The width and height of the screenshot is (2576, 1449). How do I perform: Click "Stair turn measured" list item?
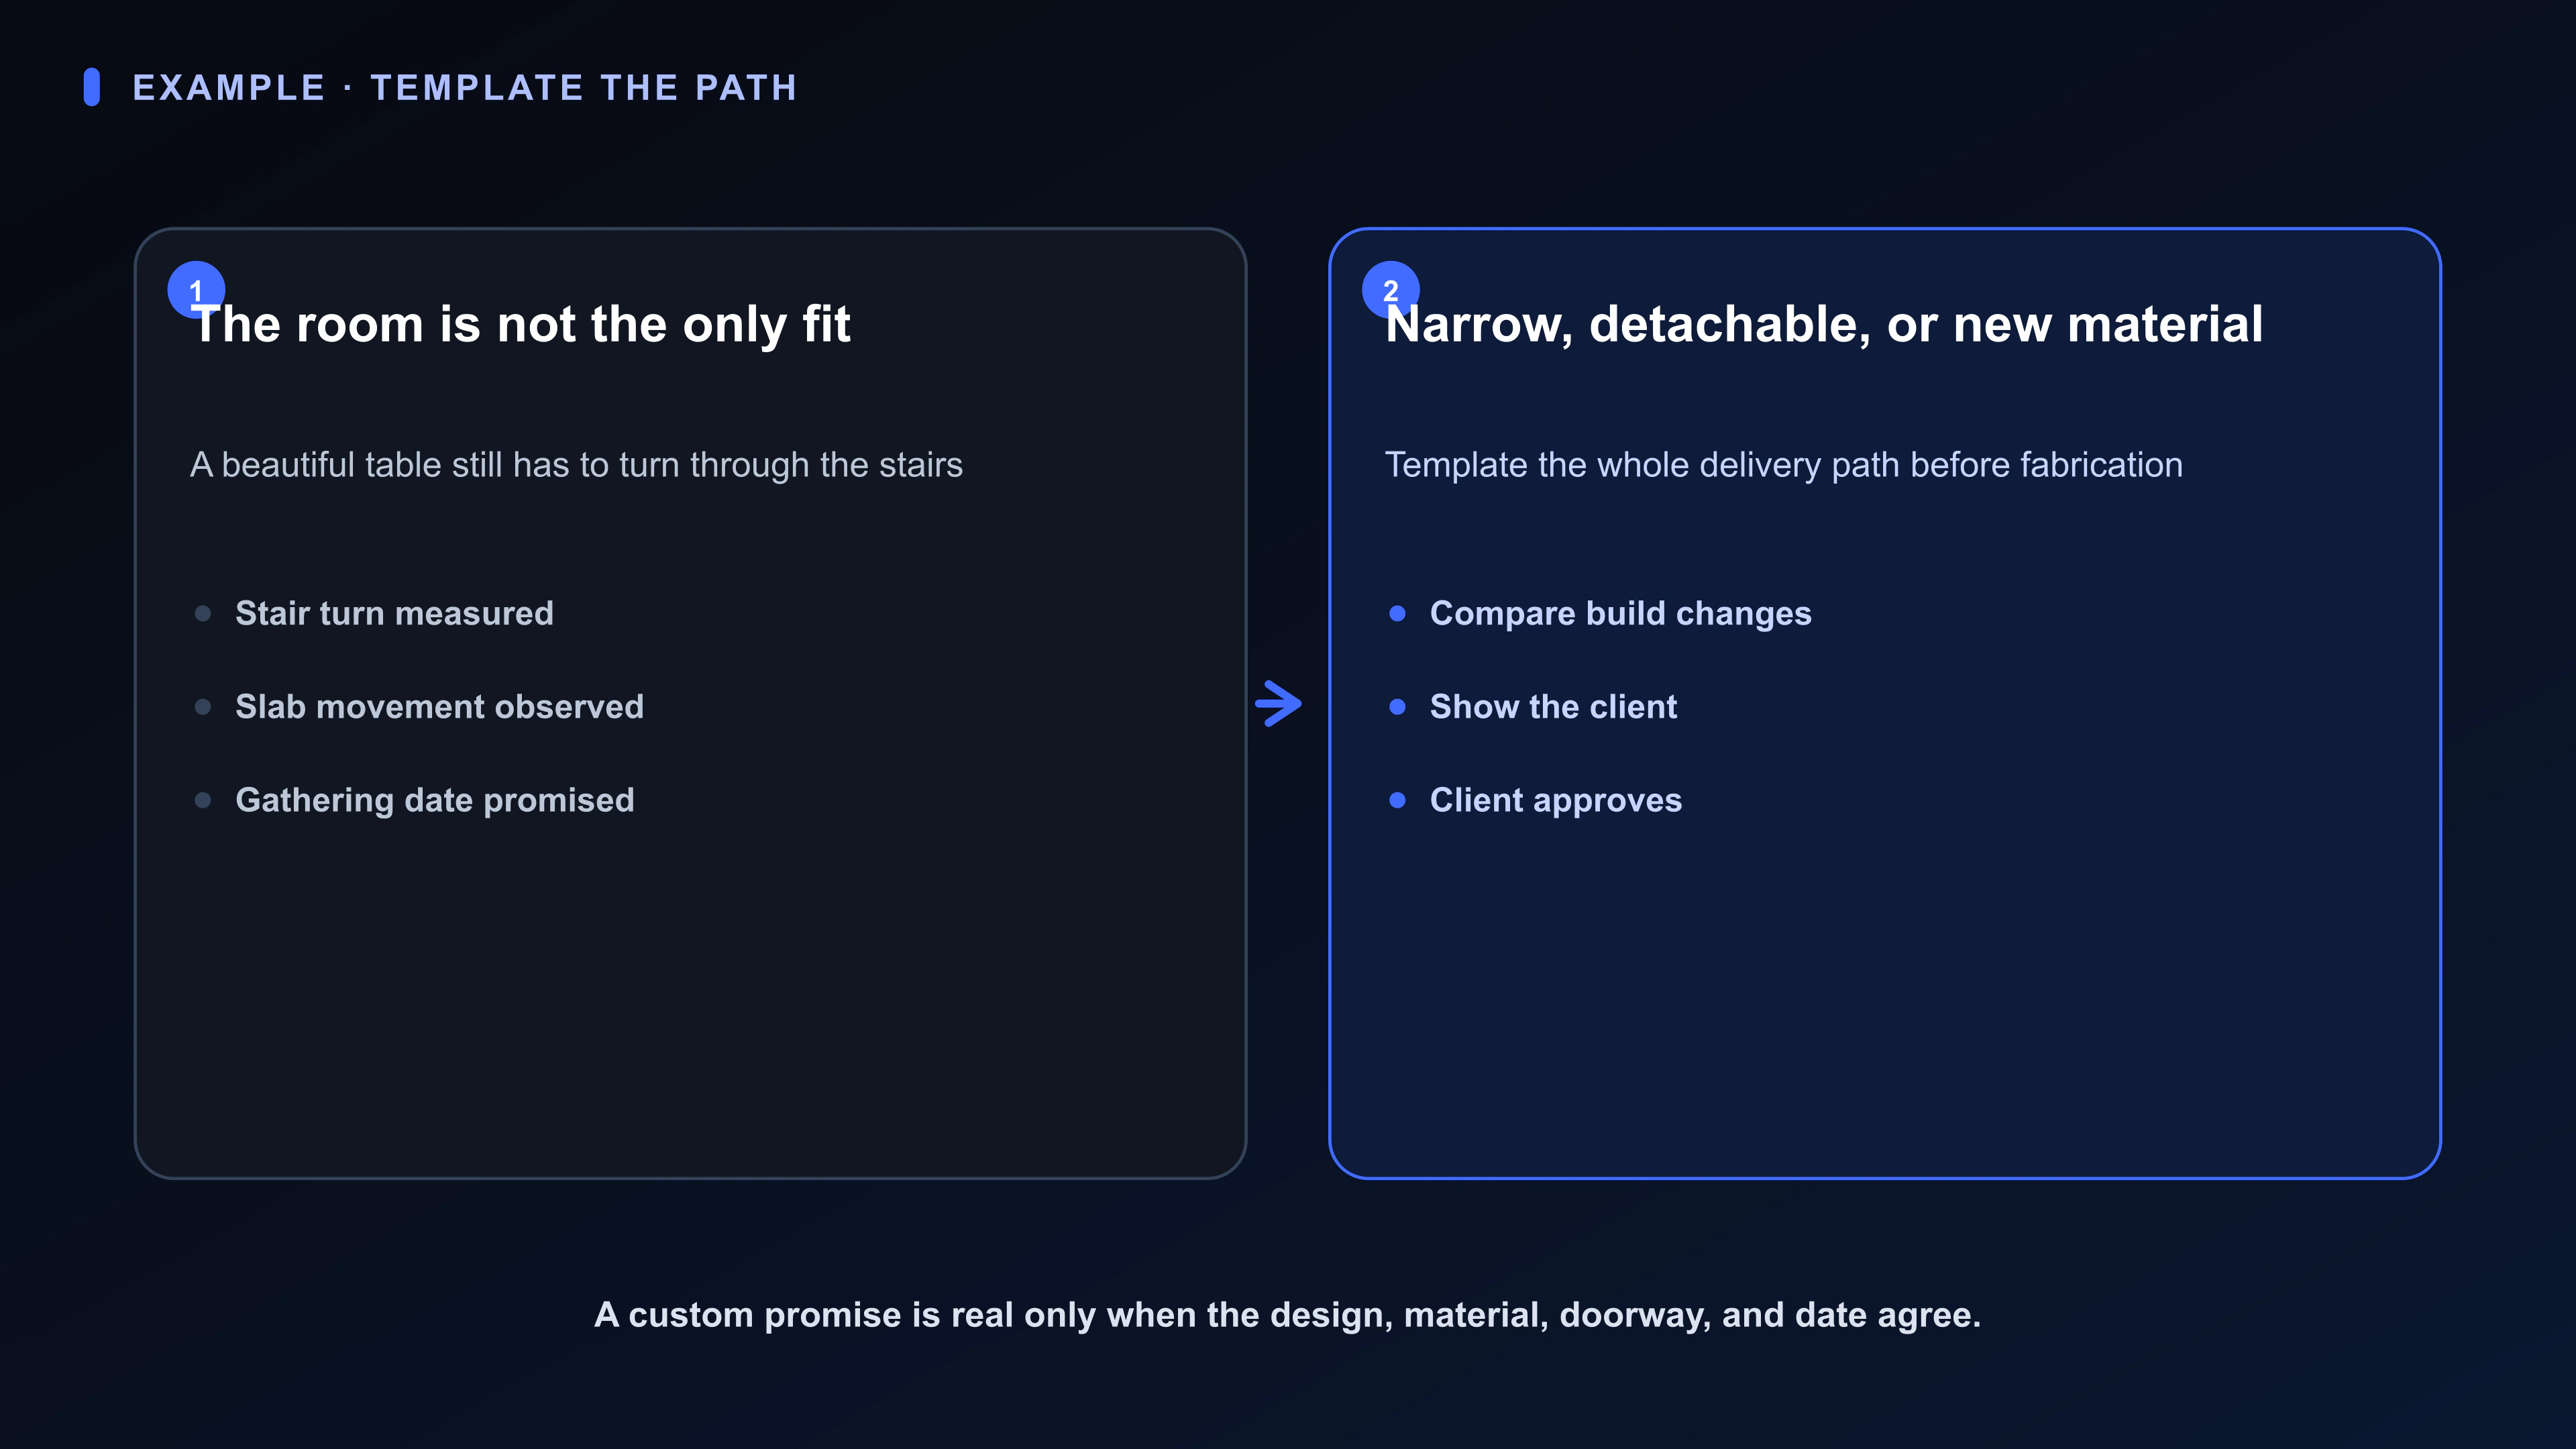(x=394, y=613)
